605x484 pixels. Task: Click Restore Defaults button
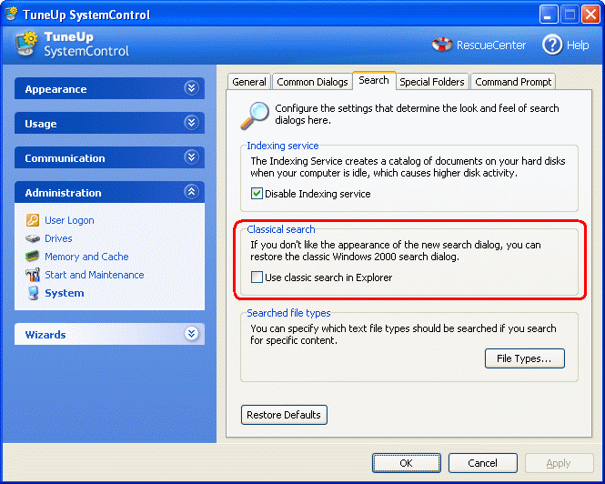pos(284,415)
